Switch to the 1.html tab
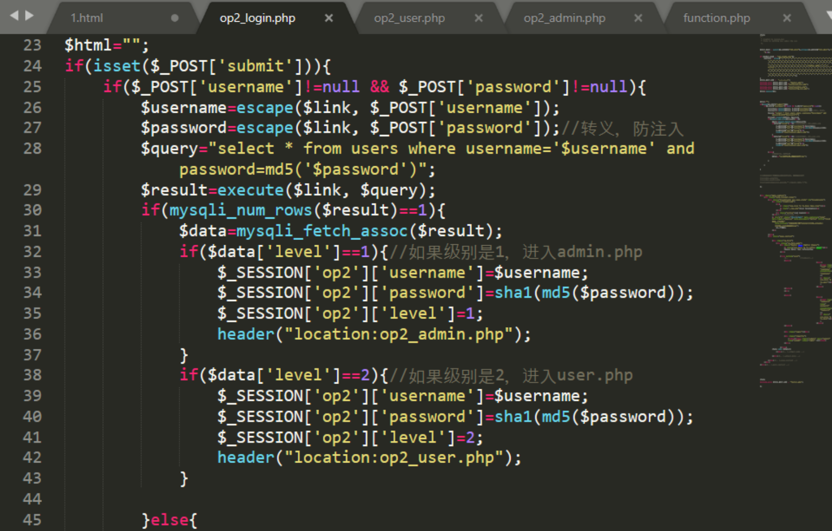 point(87,18)
